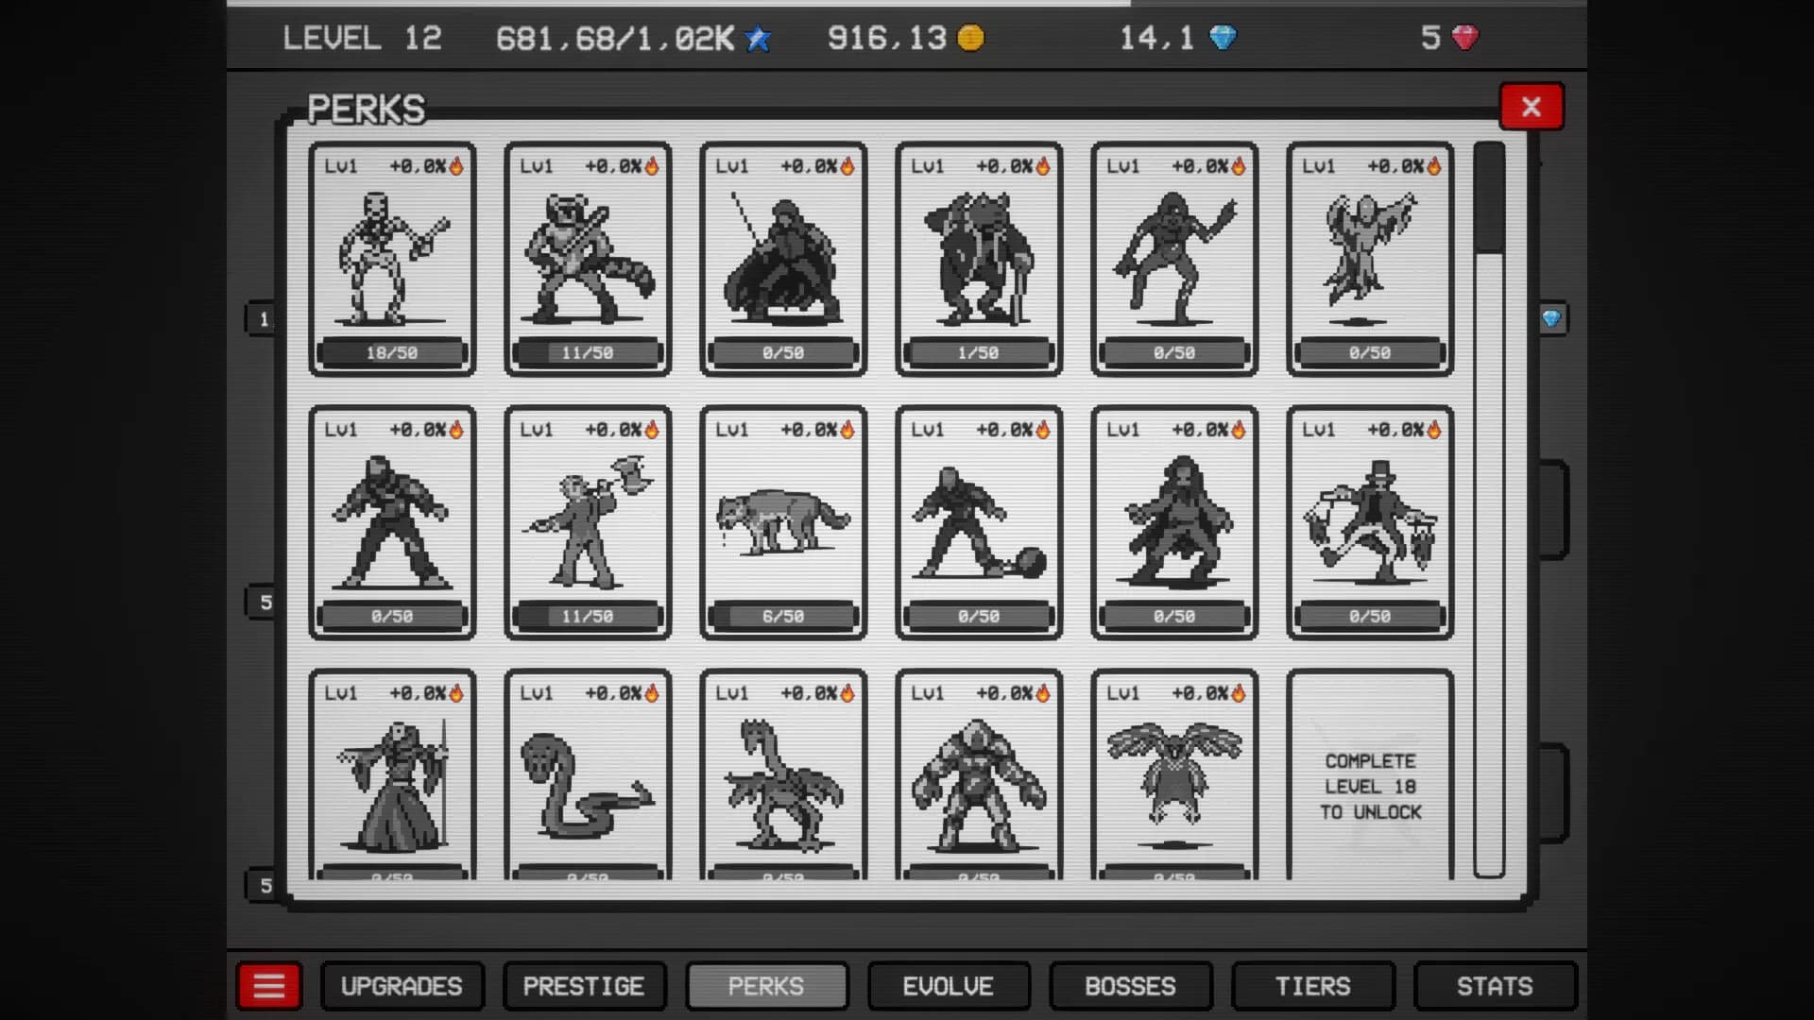The image size is (1814, 1020).
Task: Select the top-hat puppeteer perk card
Action: (x=1370, y=523)
